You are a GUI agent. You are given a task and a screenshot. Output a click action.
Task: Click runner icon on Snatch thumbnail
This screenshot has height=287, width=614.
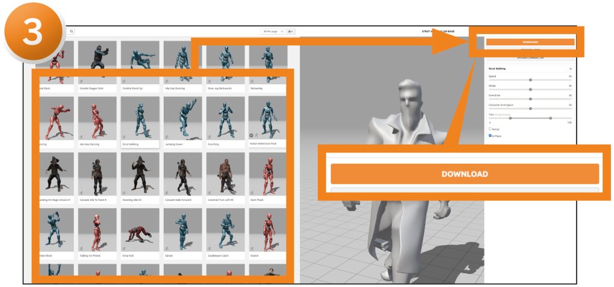[x=252, y=248]
